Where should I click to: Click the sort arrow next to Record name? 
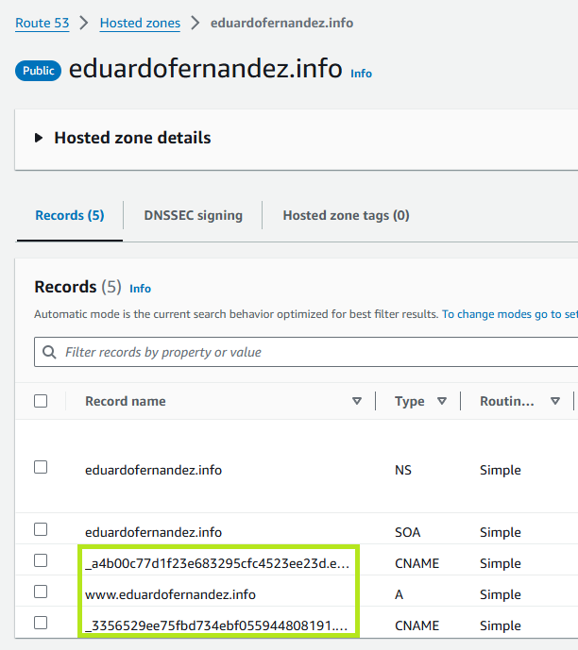point(357,401)
